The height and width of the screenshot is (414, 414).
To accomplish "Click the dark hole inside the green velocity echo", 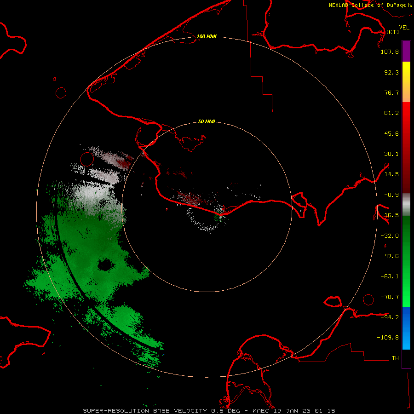I will pyautogui.click(x=105, y=264).
